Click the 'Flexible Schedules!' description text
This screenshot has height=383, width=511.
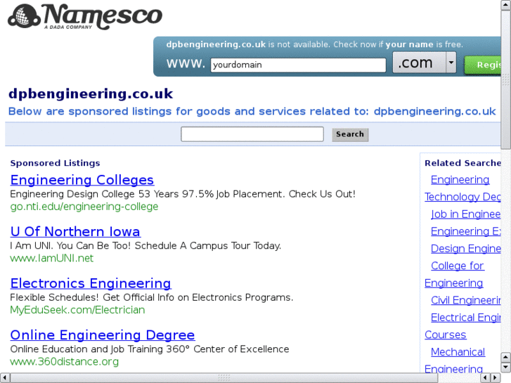(x=152, y=297)
